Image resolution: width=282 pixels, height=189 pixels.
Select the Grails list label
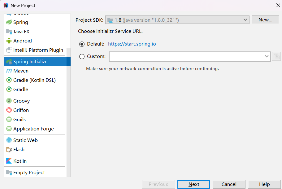[20, 120]
